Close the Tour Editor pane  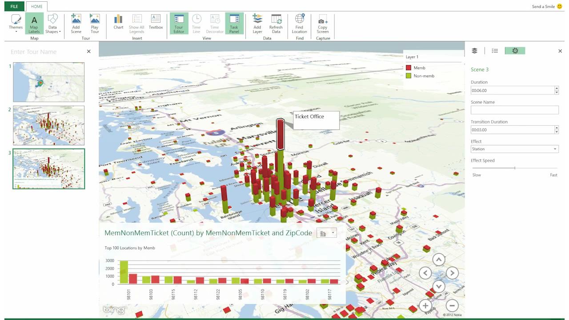tap(89, 52)
